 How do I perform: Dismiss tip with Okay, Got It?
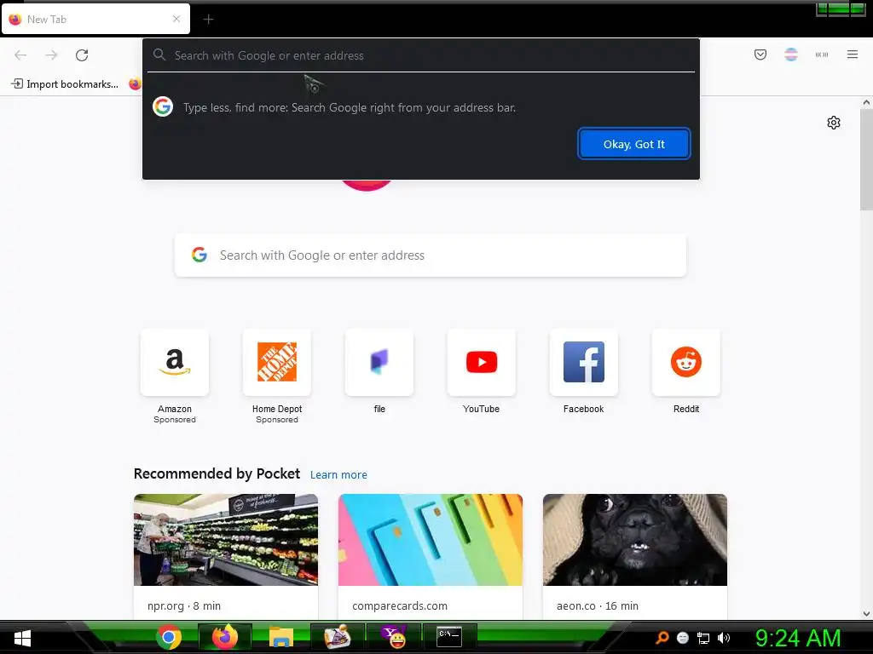[633, 144]
